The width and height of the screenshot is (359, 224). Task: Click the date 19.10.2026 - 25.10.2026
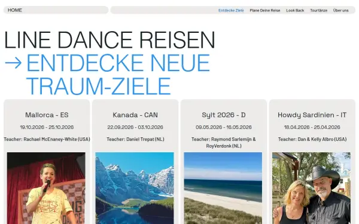[x=47, y=127]
